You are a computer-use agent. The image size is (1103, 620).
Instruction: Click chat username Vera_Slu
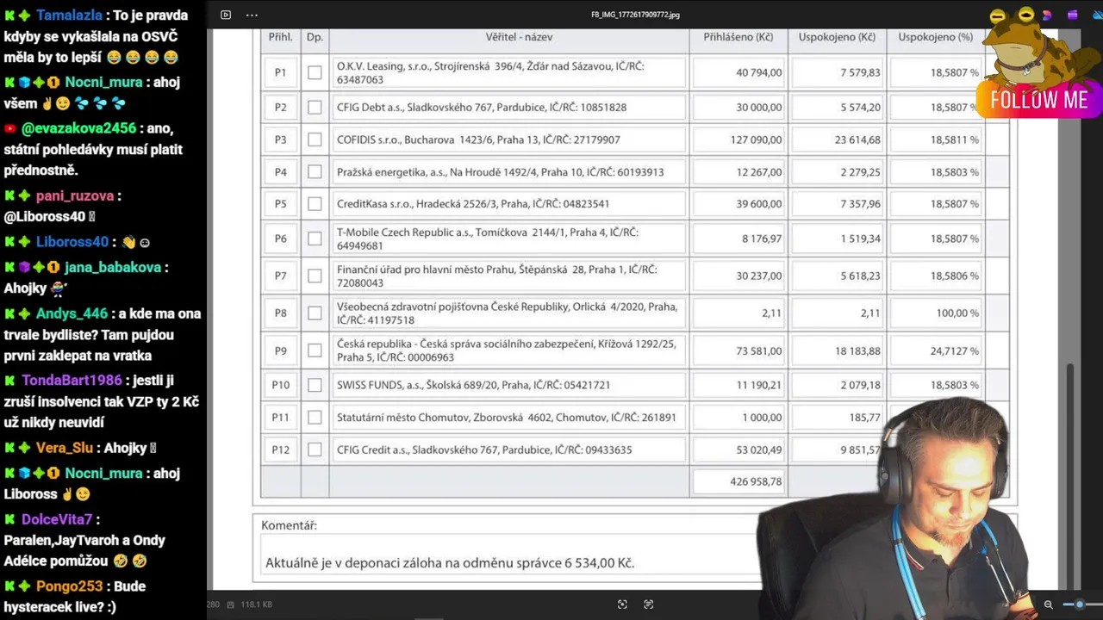(65, 448)
